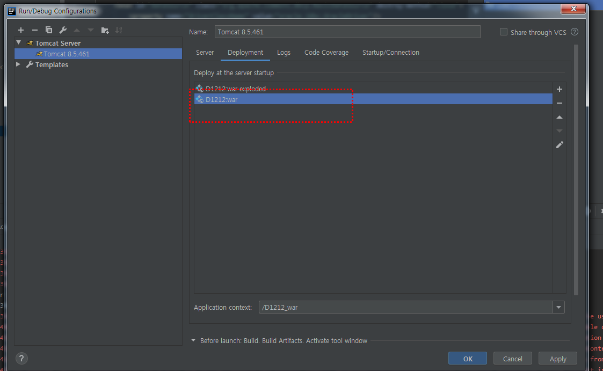
Task: Open edit defaults wrench icon
Action: click(63, 30)
